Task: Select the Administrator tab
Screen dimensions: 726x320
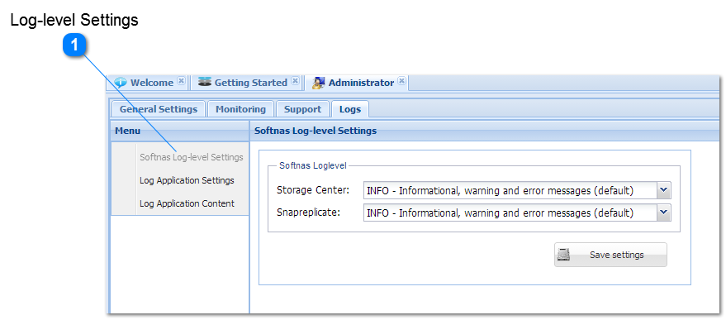Action: (x=357, y=83)
